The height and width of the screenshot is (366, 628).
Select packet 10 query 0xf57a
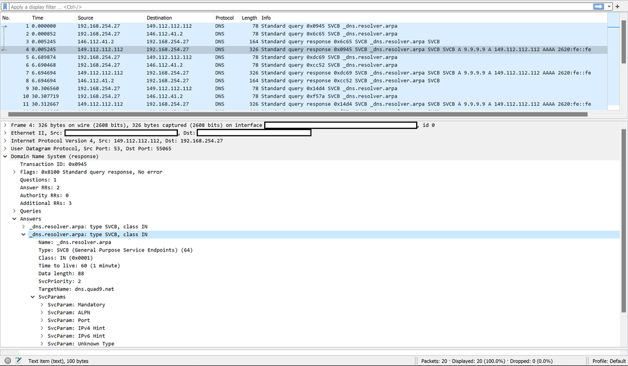(304, 96)
